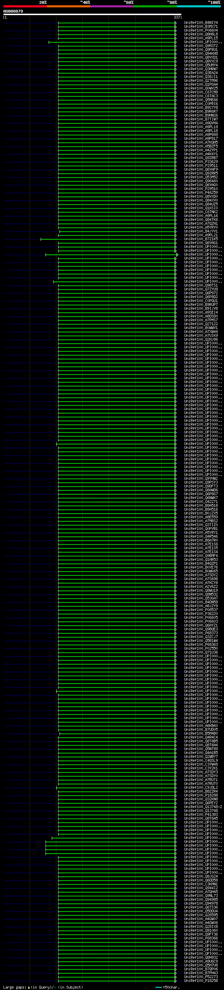The height and width of the screenshot is (990, 224).
Task: Click the green alignment bar for UniRef100_B7Z1K5
Action: (108, 239)
